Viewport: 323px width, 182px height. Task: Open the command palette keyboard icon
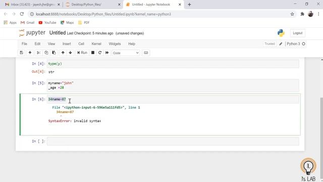click(x=146, y=53)
